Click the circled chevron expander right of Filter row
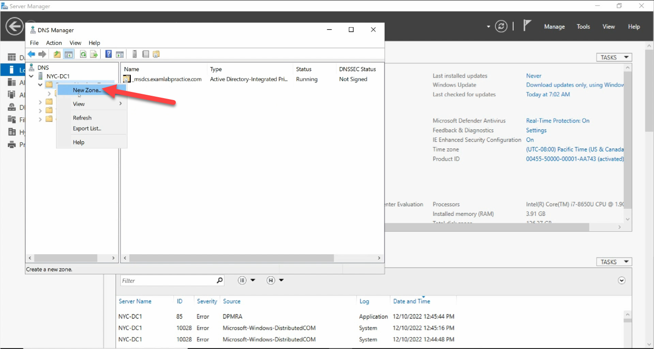 coord(622,281)
